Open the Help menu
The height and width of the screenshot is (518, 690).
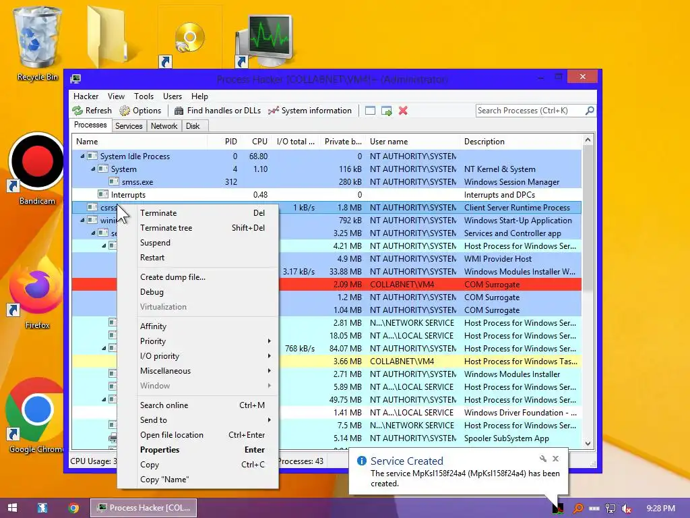point(199,96)
